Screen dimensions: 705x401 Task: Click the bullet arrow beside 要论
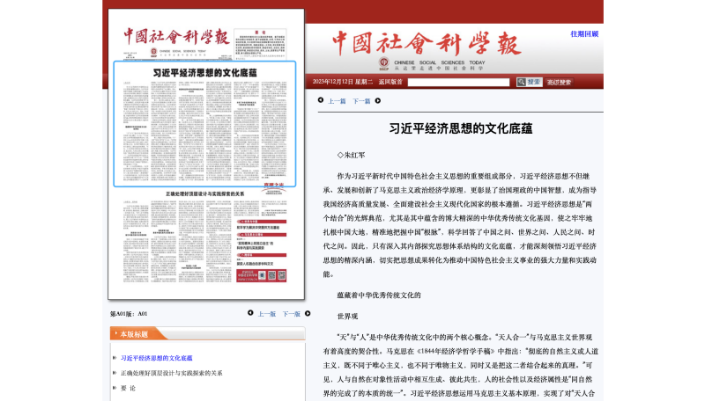(x=114, y=388)
